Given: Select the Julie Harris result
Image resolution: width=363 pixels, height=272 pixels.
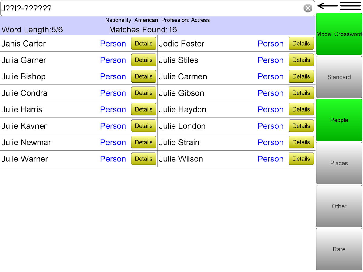Looking at the screenshot, I should click(22, 109).
